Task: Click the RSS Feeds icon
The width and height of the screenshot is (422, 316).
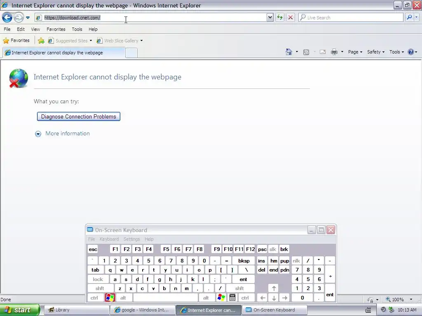Action: click(x=306, y=52)
